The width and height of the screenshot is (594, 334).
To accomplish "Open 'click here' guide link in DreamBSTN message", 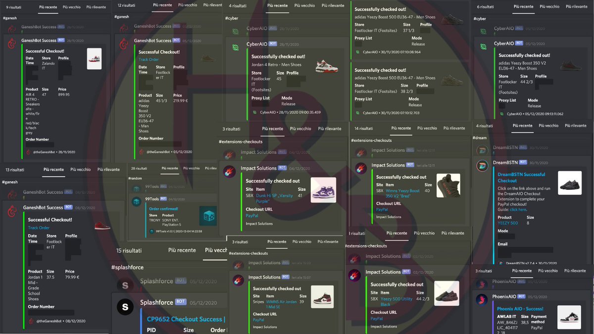I will coord(518,210).
